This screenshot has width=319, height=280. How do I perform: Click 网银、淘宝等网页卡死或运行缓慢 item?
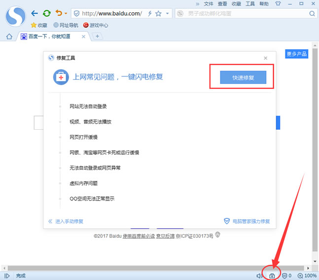(x=104, y=152)
